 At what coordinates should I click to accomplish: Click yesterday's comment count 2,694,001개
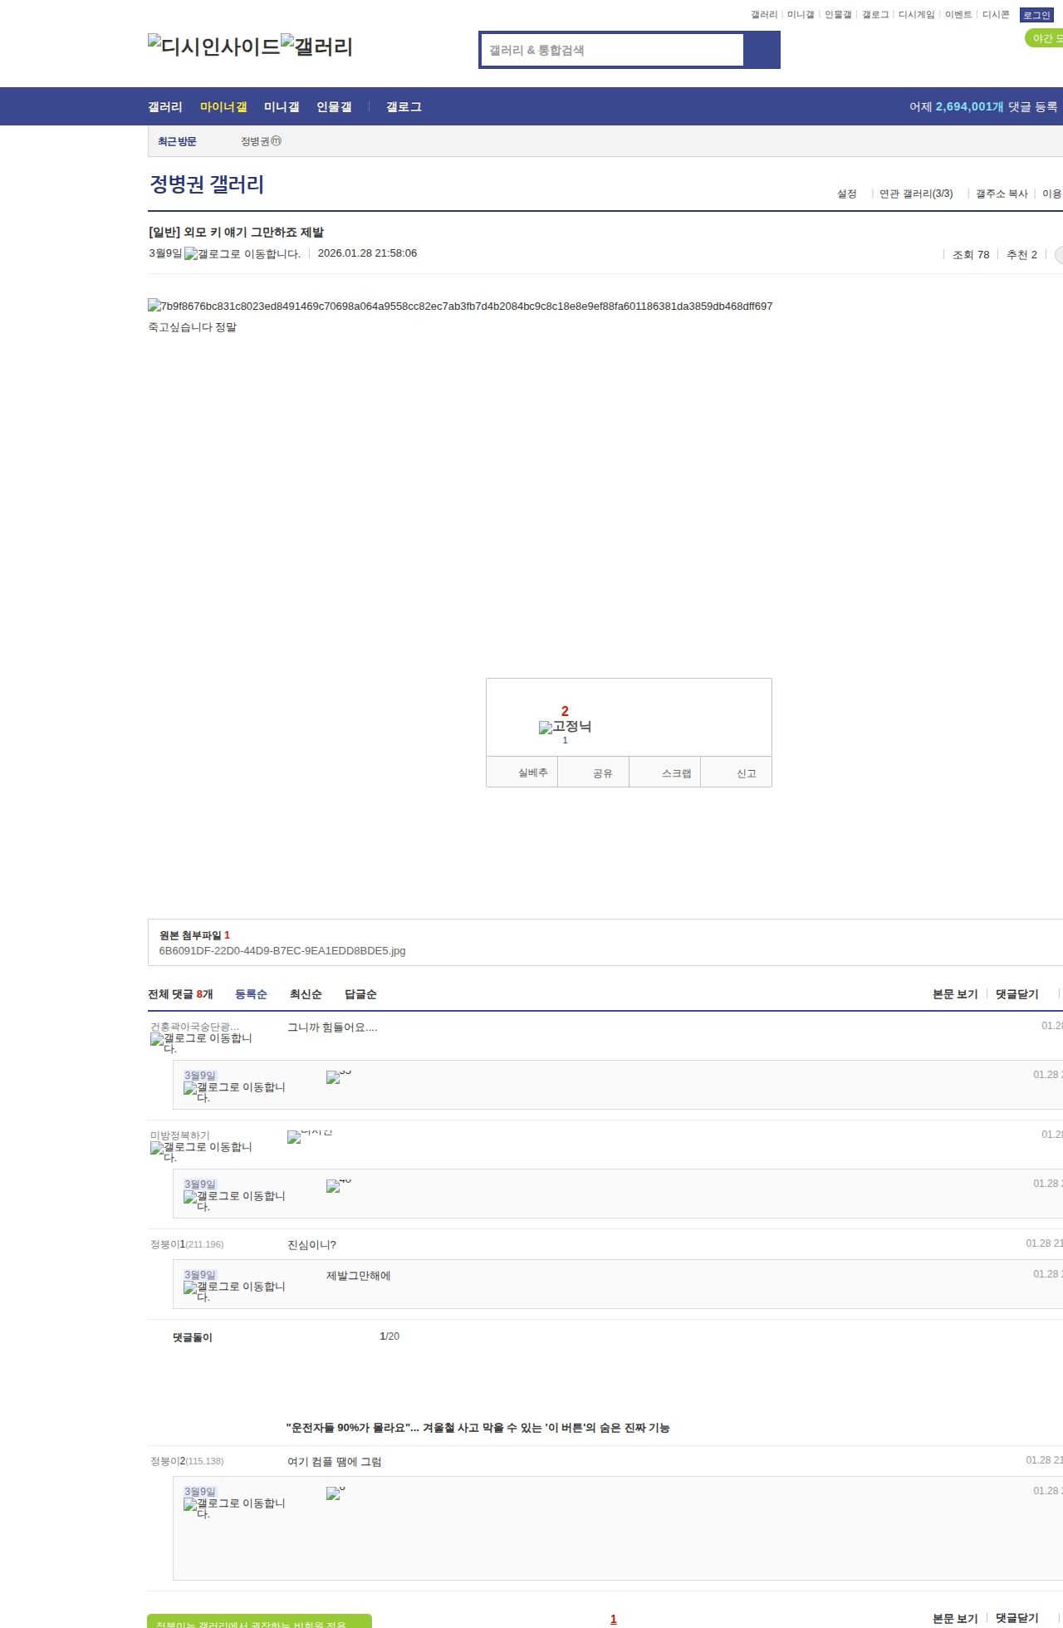coord(969,106)
